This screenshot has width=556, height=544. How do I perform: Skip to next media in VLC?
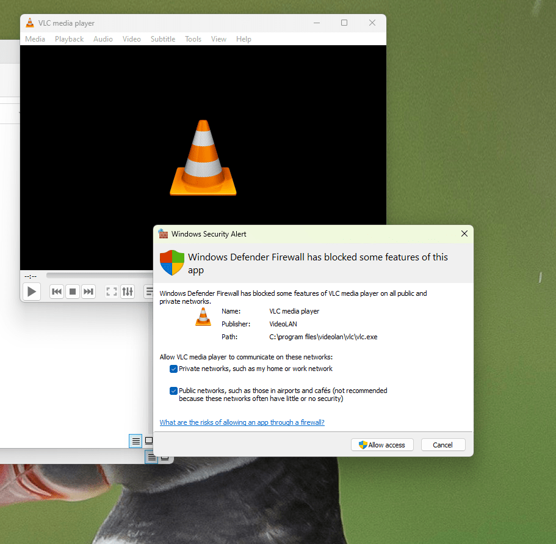(x=88, y=292)
